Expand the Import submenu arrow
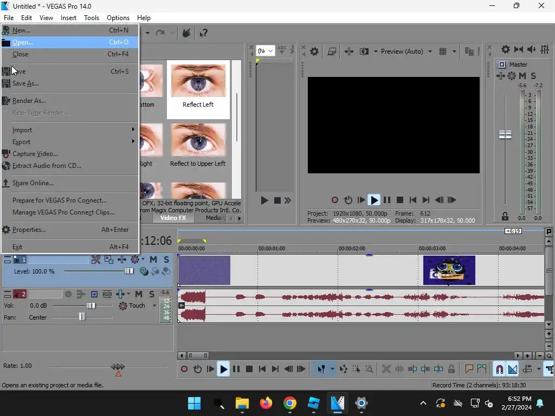This screenshot has width=555, height=416. (133, 129)
